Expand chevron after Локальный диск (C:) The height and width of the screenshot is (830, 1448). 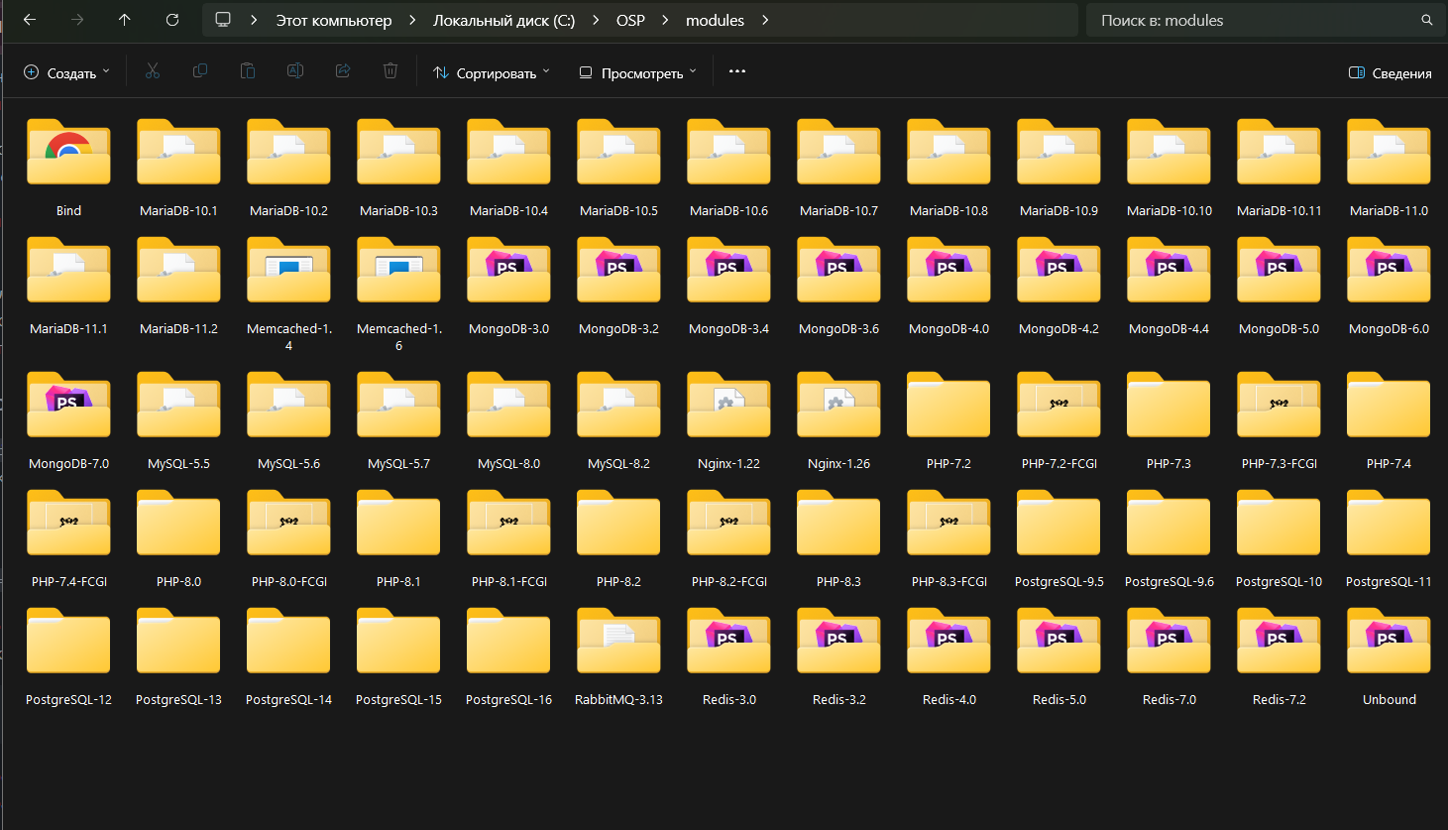[x=595, y=20]
